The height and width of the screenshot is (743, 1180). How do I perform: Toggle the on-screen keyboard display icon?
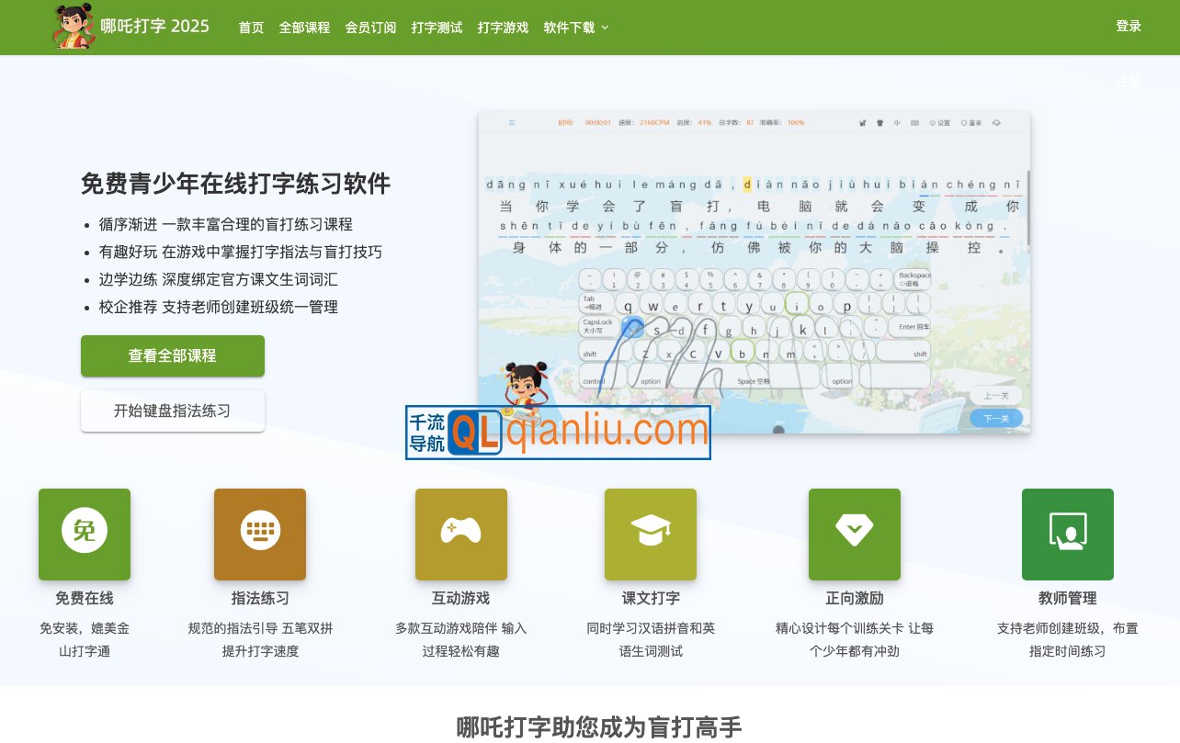pos(914,122)
